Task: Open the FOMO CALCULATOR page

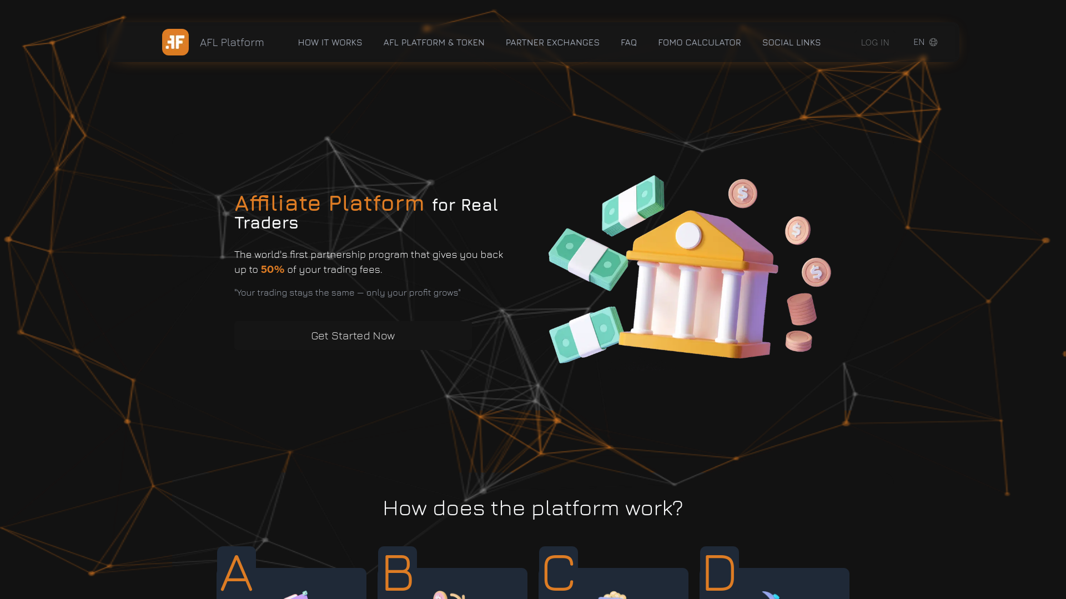Action: 700,42
